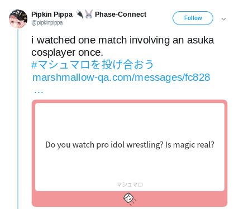Screen dimensions: 239x209
Task: Click the question text "Do you watch pro idol wrestling?"
Action: click(x=104, y=145)
